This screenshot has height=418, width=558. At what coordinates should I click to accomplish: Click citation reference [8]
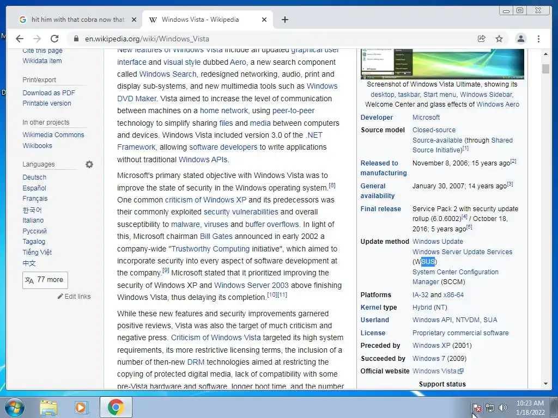(332, 185)
